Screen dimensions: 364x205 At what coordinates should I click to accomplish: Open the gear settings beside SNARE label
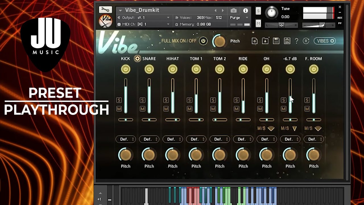click(x=137, y=59)
